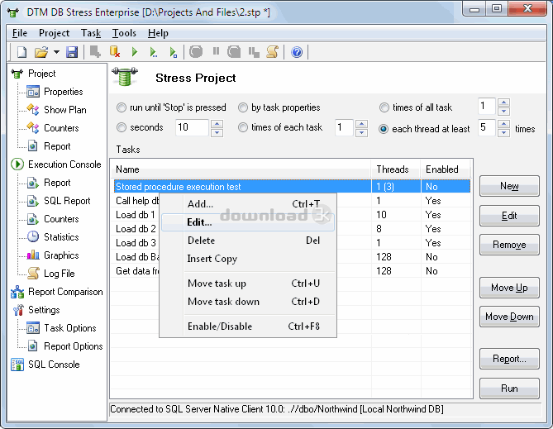The image size is (553, 429).
Task: Click the blue Help question mark icon
Action: pos(297,52)
